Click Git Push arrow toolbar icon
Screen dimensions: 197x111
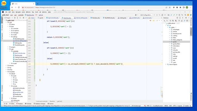(x=177, y=15)
